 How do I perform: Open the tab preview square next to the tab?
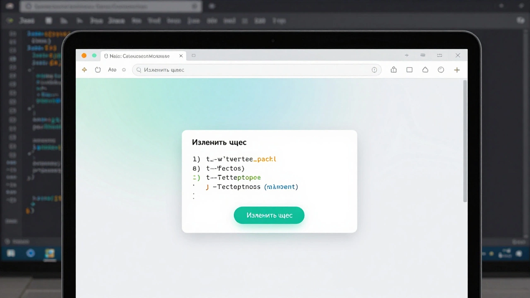click(x=193, y=55)
